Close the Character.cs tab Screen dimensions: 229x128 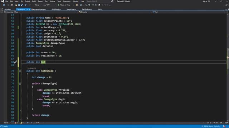tap(29, 9)
